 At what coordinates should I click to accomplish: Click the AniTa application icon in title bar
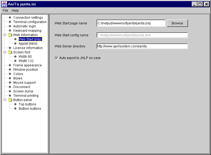coord(4,4)
